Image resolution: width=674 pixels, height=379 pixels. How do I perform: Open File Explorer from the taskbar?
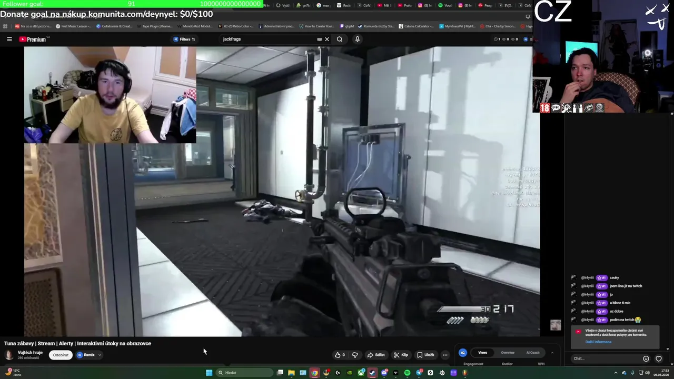(x=291, y=373)
